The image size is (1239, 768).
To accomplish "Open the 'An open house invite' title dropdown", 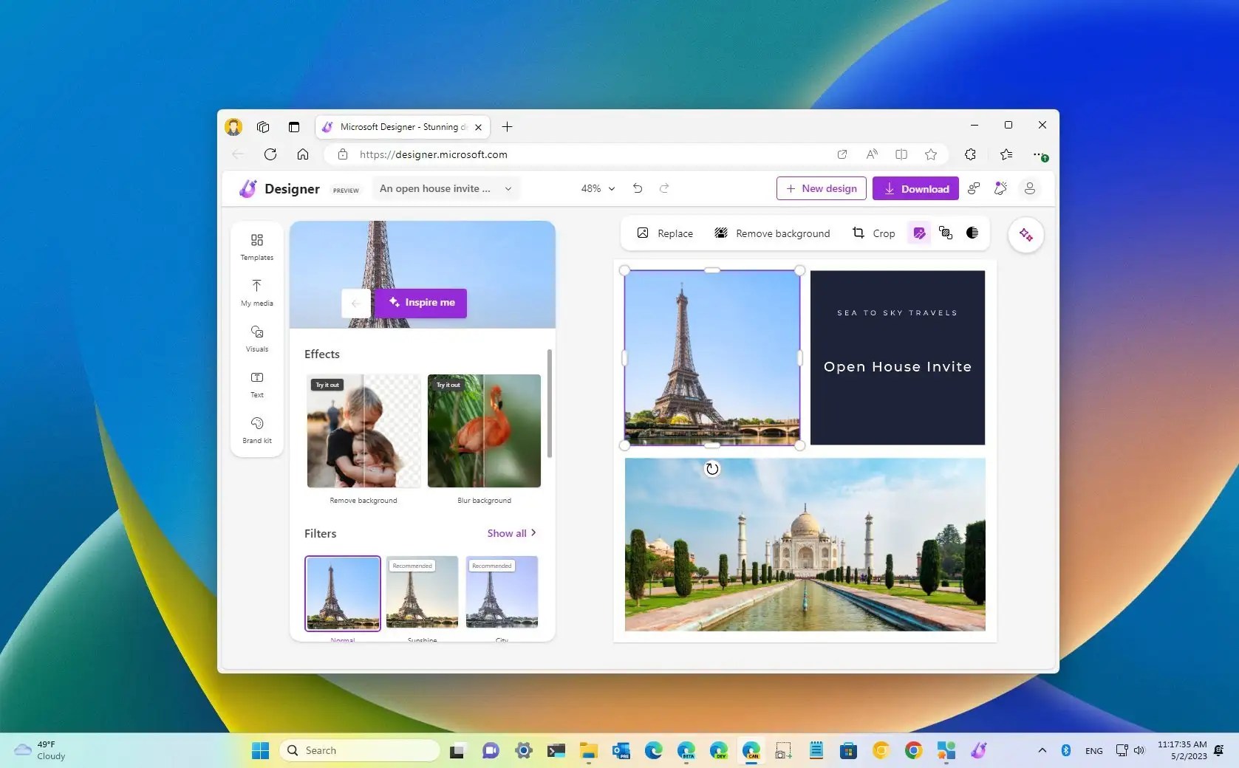I will coord(444,188).
